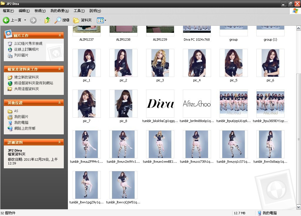Open the 檔案(F) menu
The image size is (301, 216).
(x=9, y=11)
